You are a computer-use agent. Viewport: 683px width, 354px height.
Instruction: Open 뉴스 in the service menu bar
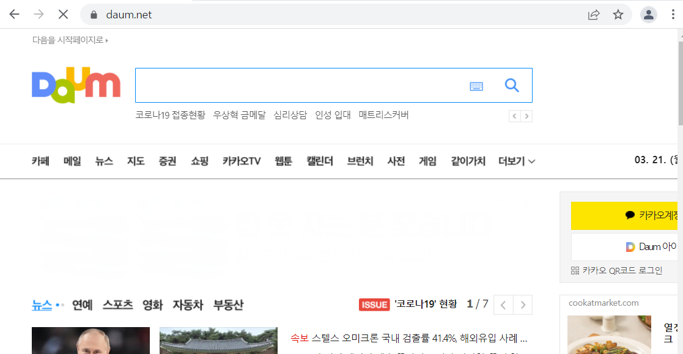coord(104,161)
